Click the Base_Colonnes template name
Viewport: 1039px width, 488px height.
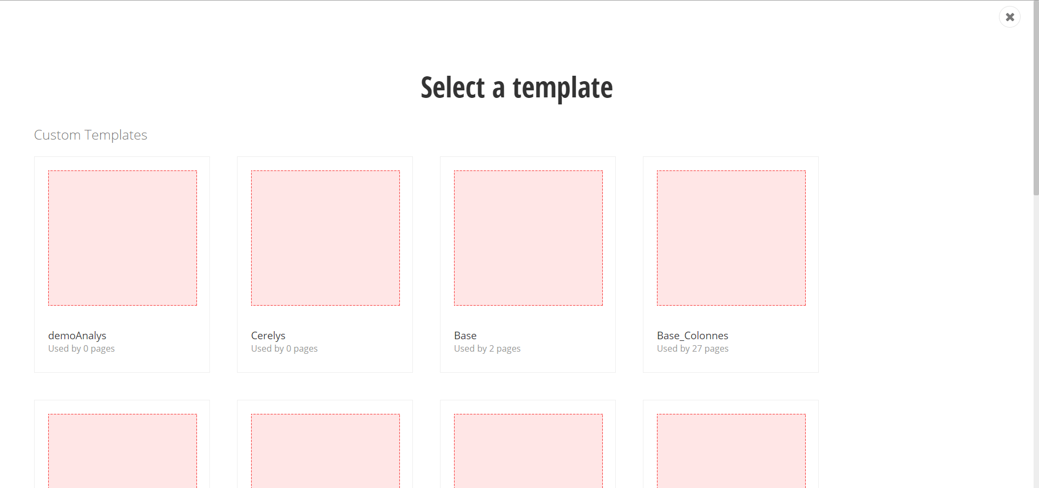pos(692,335)
